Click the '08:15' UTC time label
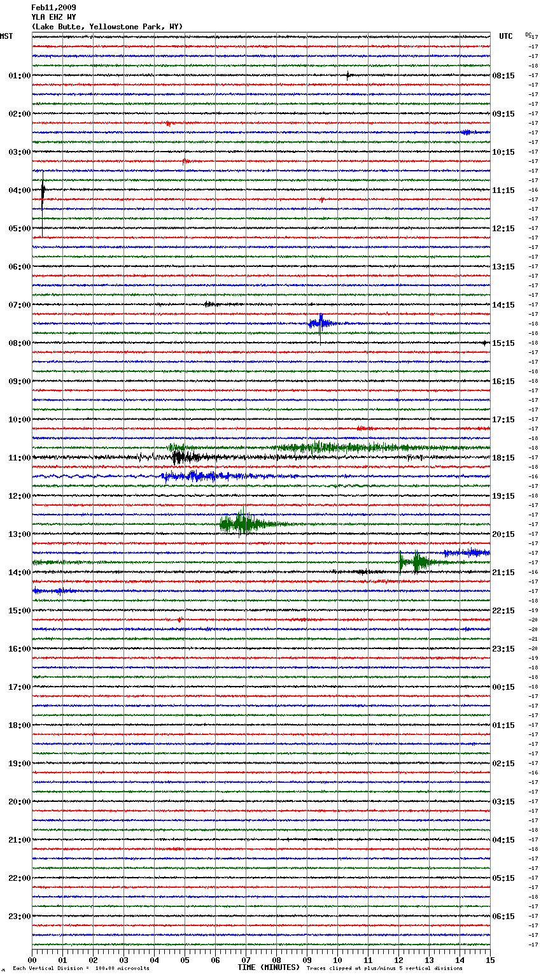Screen dimensions: 541x977 tap(503, 76)
